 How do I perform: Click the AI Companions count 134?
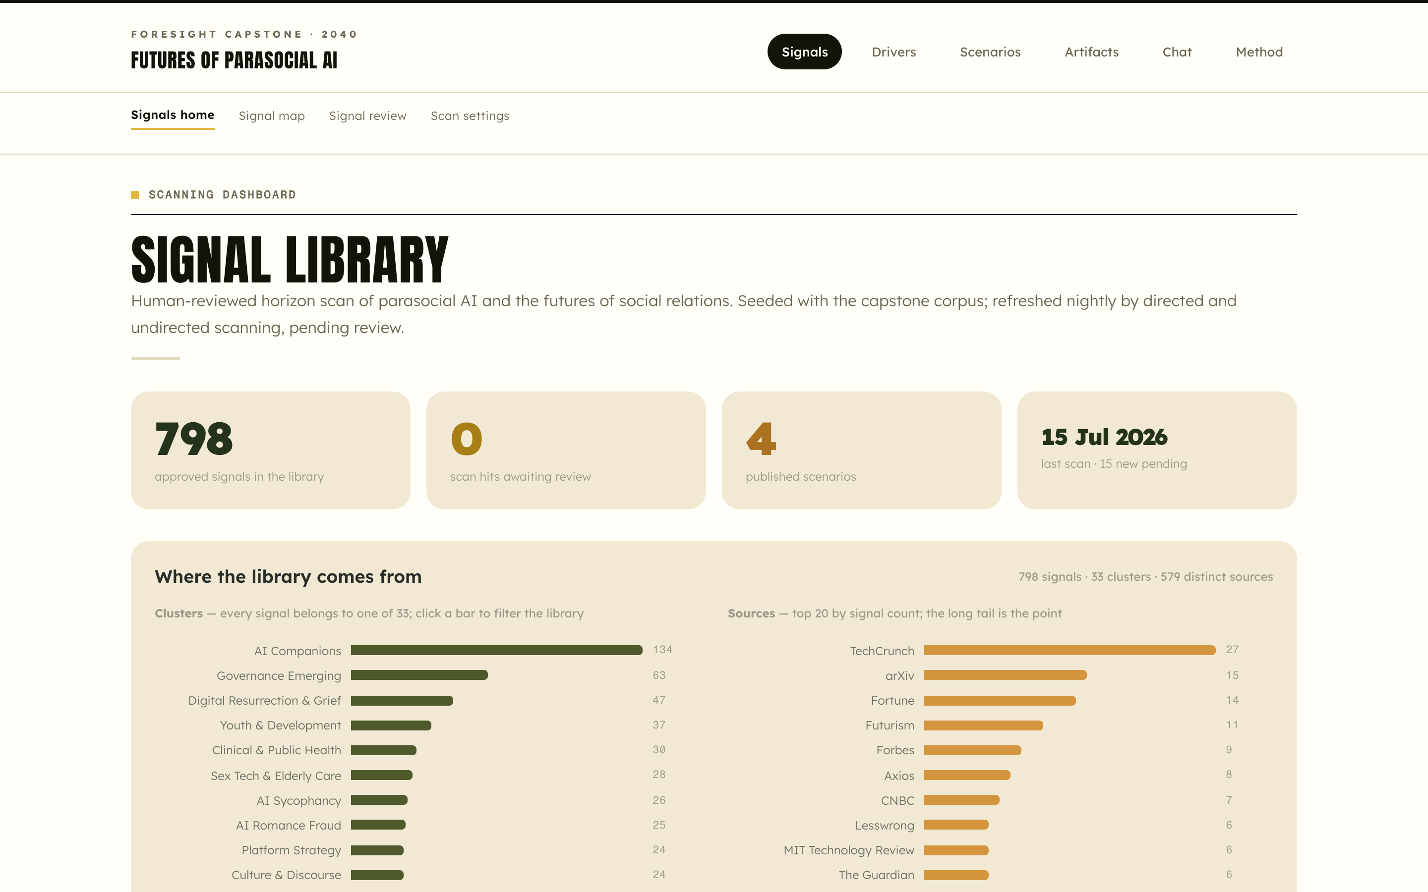click(662, 650)
